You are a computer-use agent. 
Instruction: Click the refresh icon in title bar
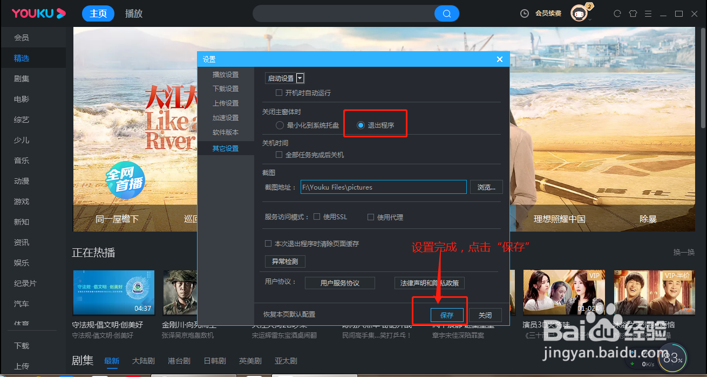pyautogui.click(x=617, y=13)
